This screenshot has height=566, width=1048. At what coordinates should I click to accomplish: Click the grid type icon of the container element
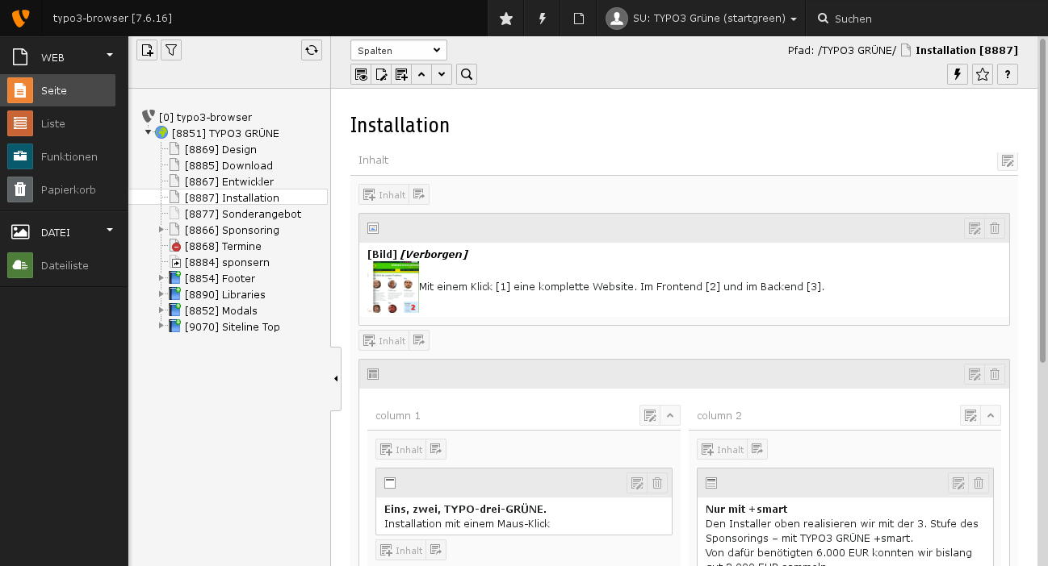373,374
